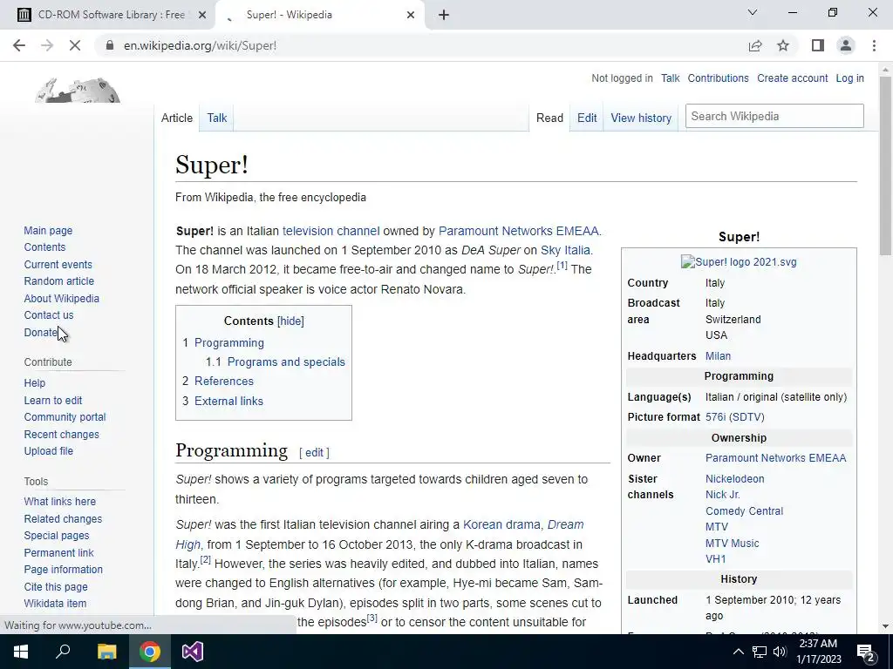Open Wikidata item link
893x669 pixels.
pos(55,603)
